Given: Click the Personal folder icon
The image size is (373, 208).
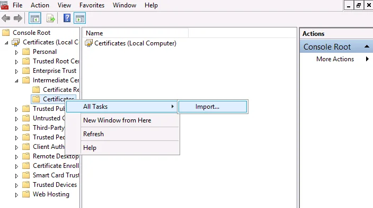Looking at the screenshot, I should tap(26, 52).
